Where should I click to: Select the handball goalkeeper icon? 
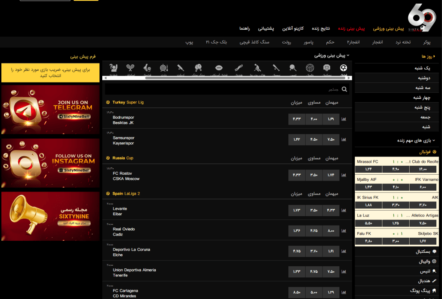(238, 68)
